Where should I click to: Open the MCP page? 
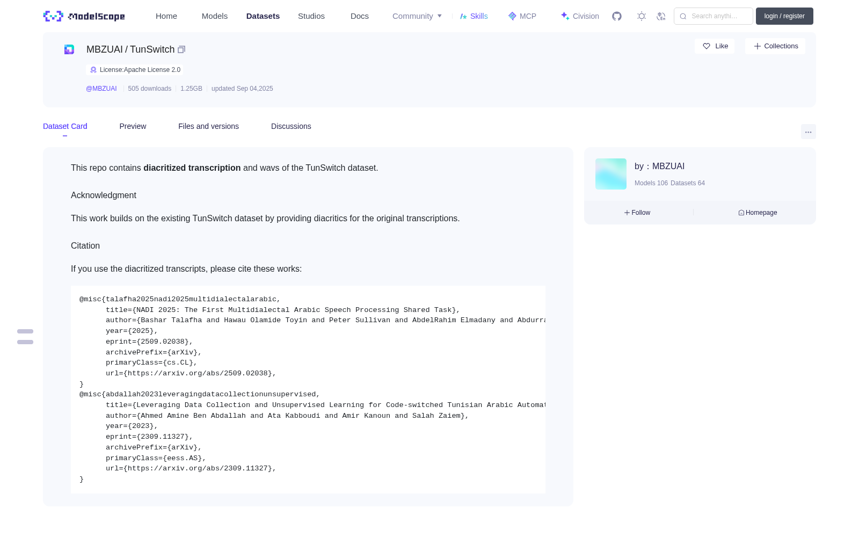(522, 16)
